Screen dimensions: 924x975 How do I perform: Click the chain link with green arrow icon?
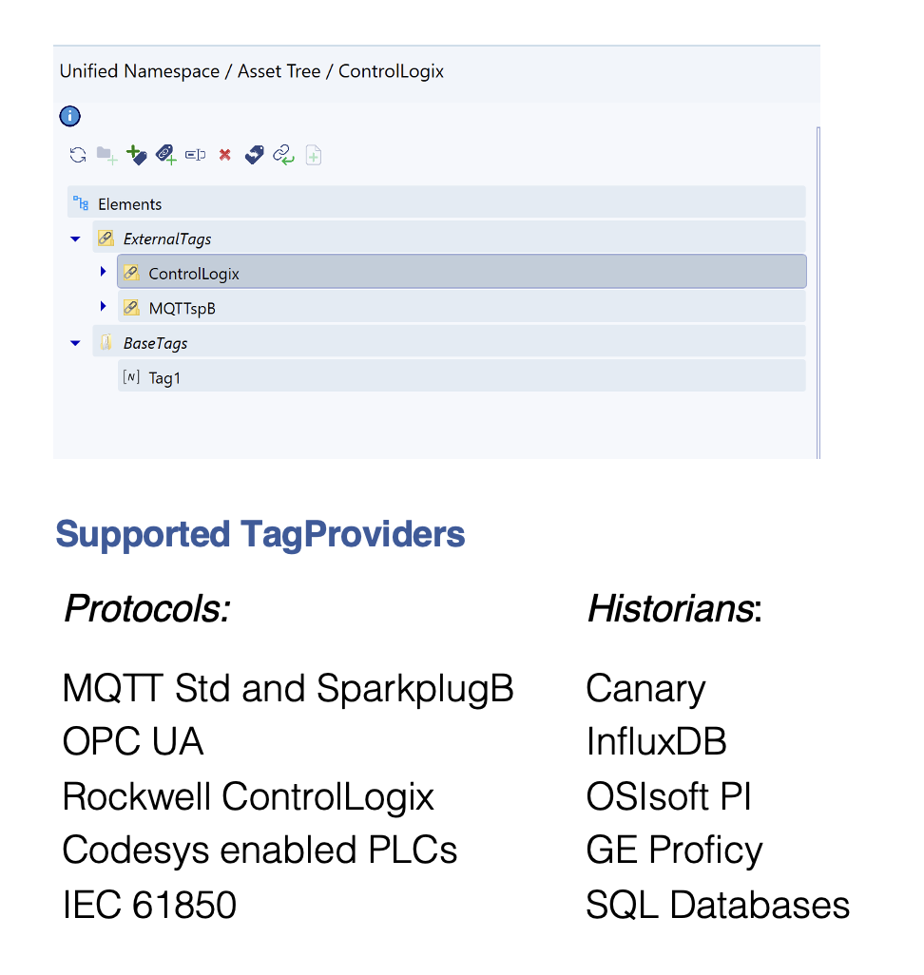click(283, 155)
